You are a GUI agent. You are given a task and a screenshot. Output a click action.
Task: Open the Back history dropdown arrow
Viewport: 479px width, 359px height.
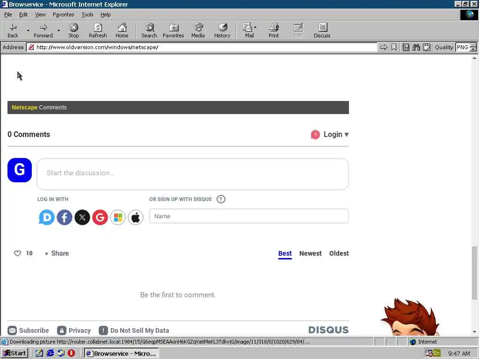(x=28, y=30)
